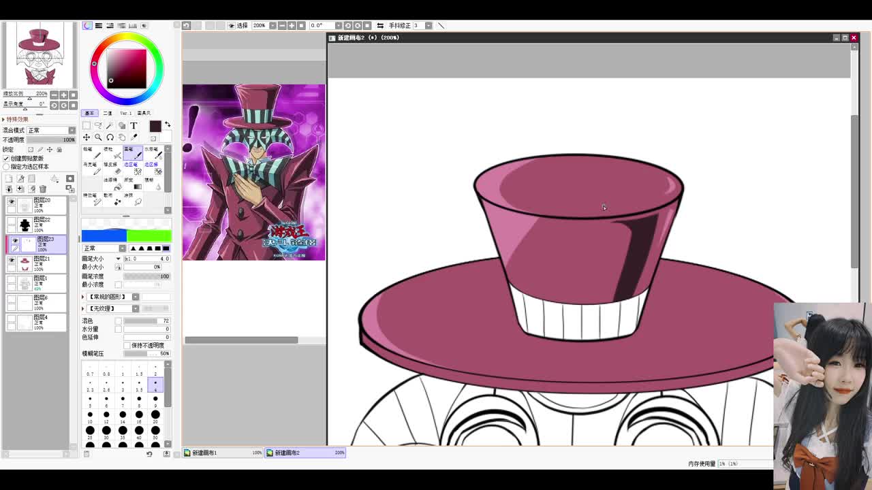Select the magic wand tool
This screenshot has width=872, height=490.
[x=110, y=125]
